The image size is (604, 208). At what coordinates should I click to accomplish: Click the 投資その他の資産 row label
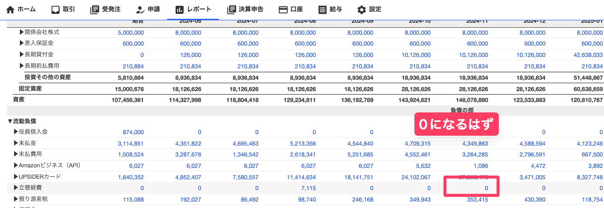(48, 77)
